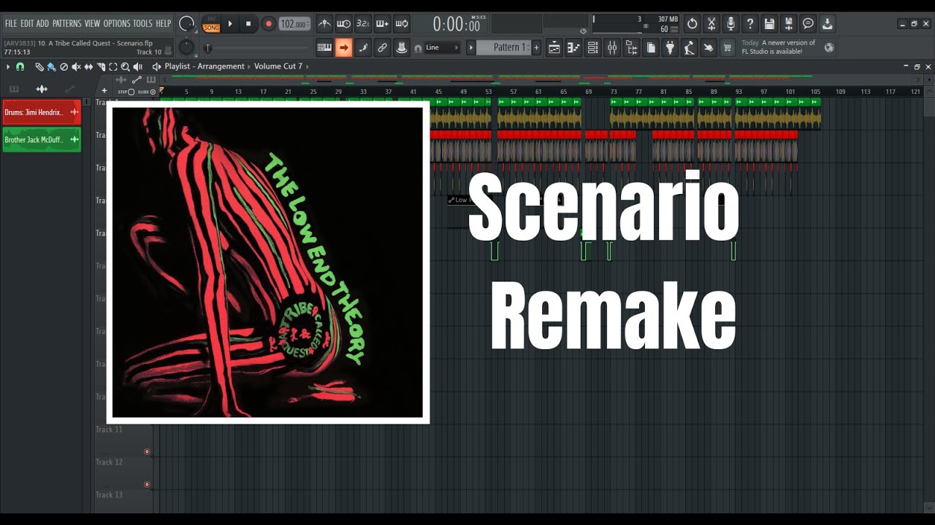Open the Mixer view icon

[612, 47]
